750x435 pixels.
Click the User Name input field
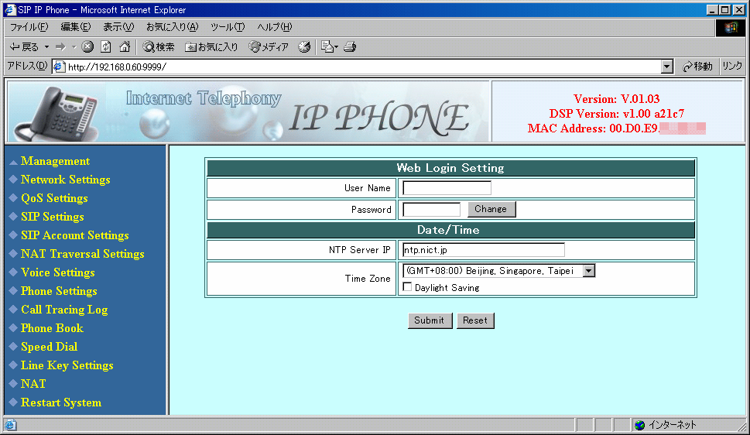(x=447, y=188)
